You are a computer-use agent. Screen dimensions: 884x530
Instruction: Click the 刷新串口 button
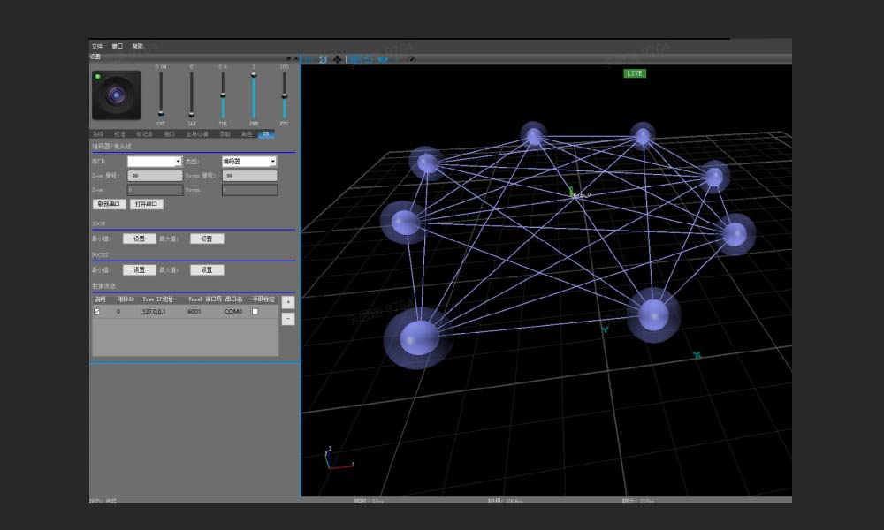pyautogui.click(x=109, y=204)
